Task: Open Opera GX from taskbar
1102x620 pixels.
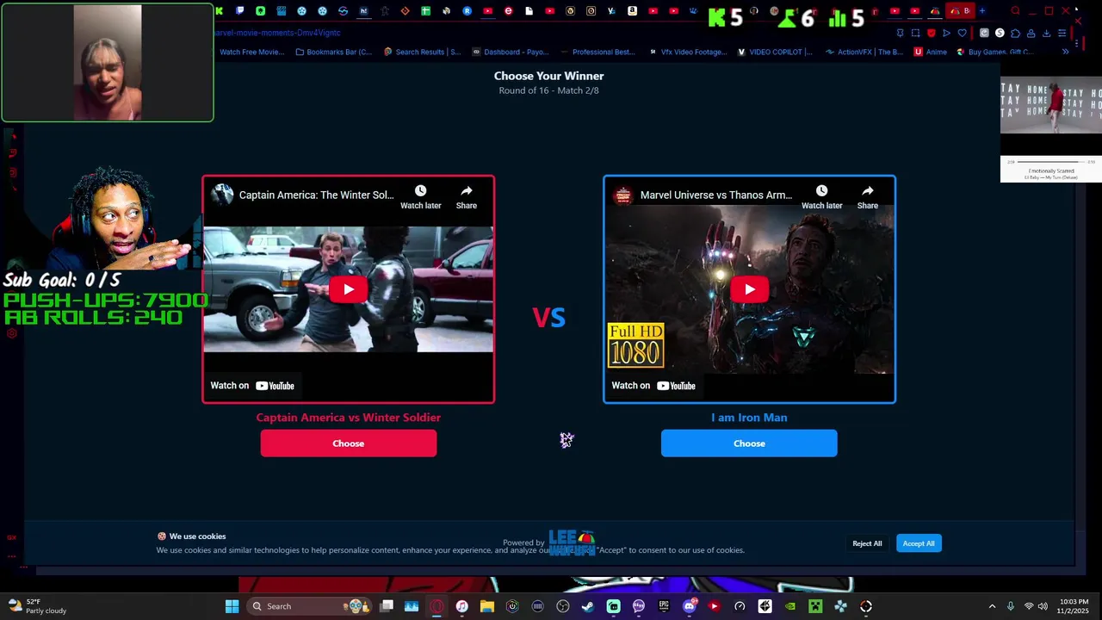Action: (437, 606)
